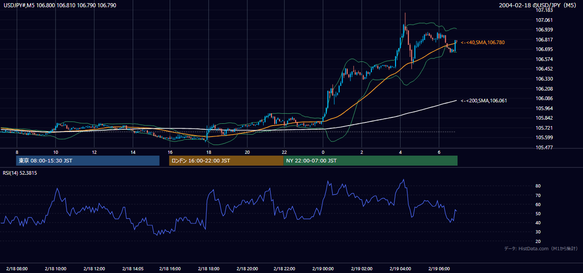Click RSI scale value 70
This screenshot has width=583, height=273.
pos(538,195)
